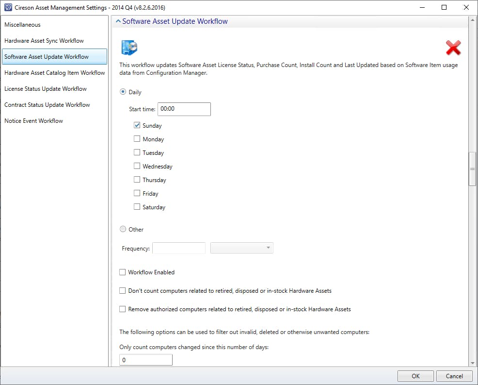
Task: Click the Cireson app icon in title bar
Action: tap(8, 7)
